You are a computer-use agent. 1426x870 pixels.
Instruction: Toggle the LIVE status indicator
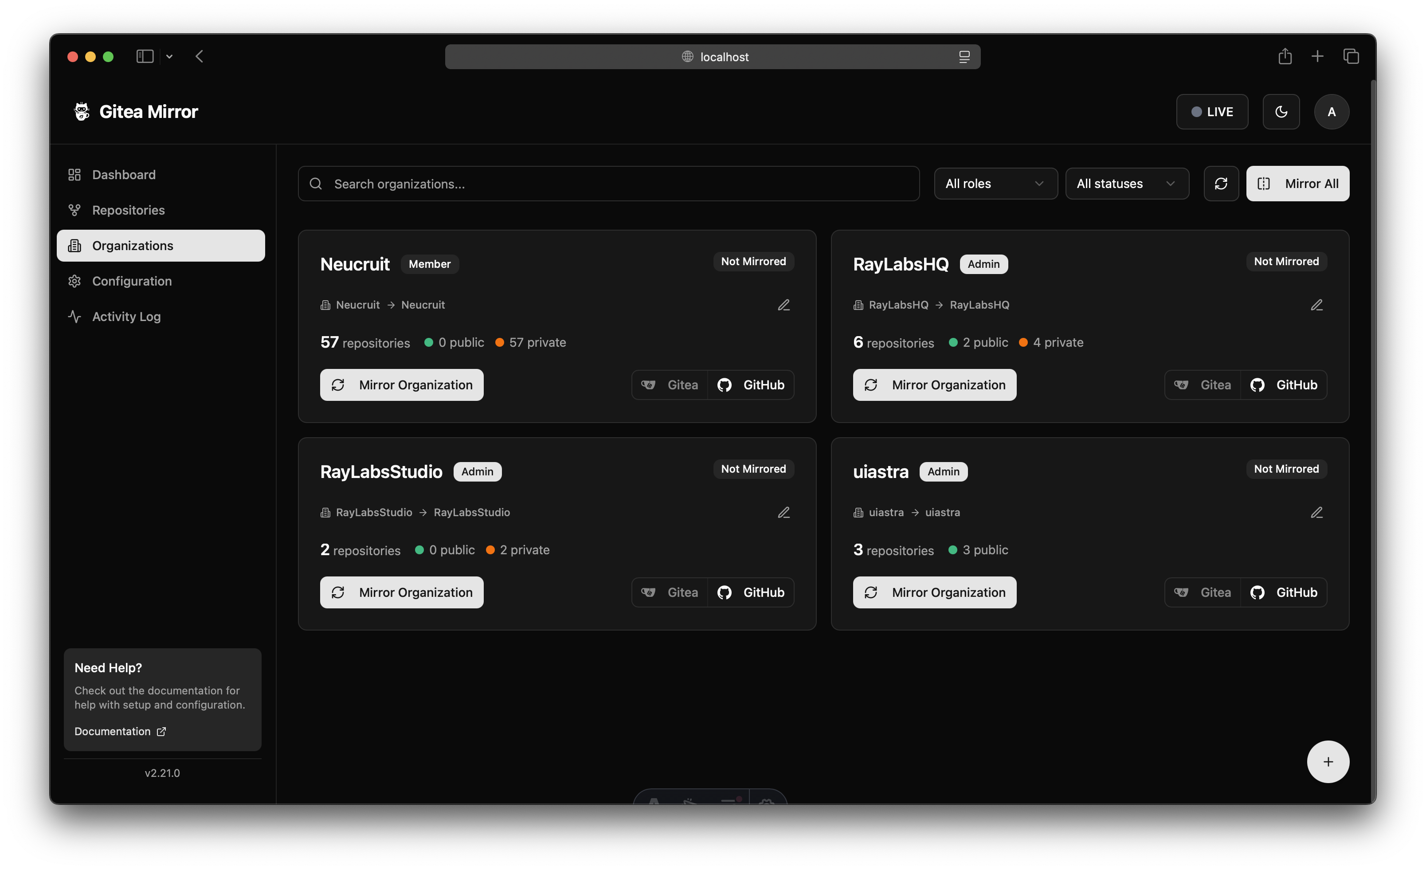click(1212, 112)
